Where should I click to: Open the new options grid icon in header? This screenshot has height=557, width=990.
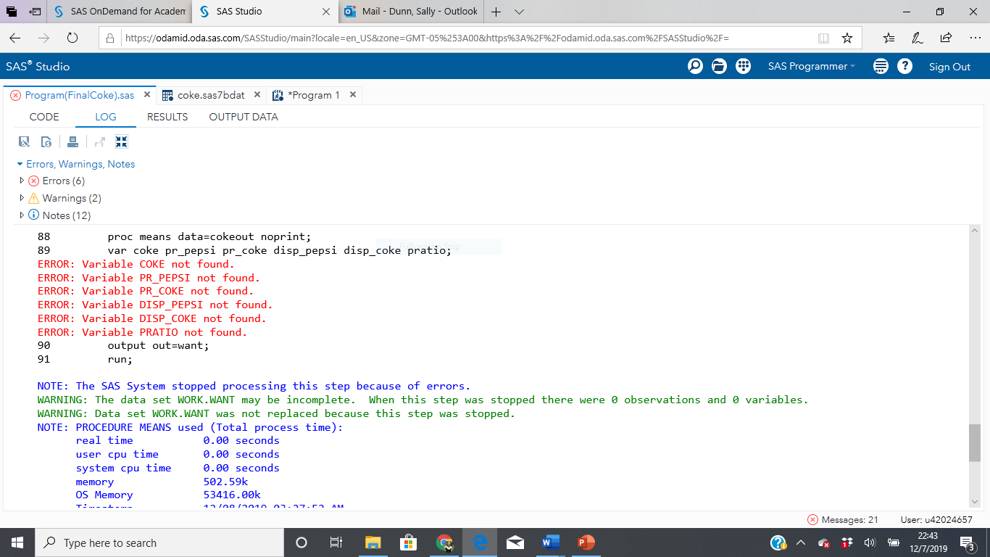tap(743, 66)
